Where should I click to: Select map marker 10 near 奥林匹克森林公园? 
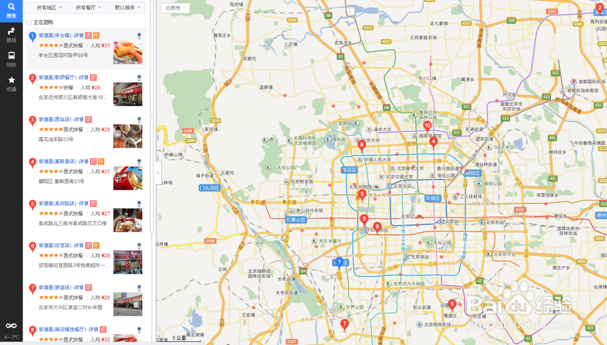click(x=427, y=126)
